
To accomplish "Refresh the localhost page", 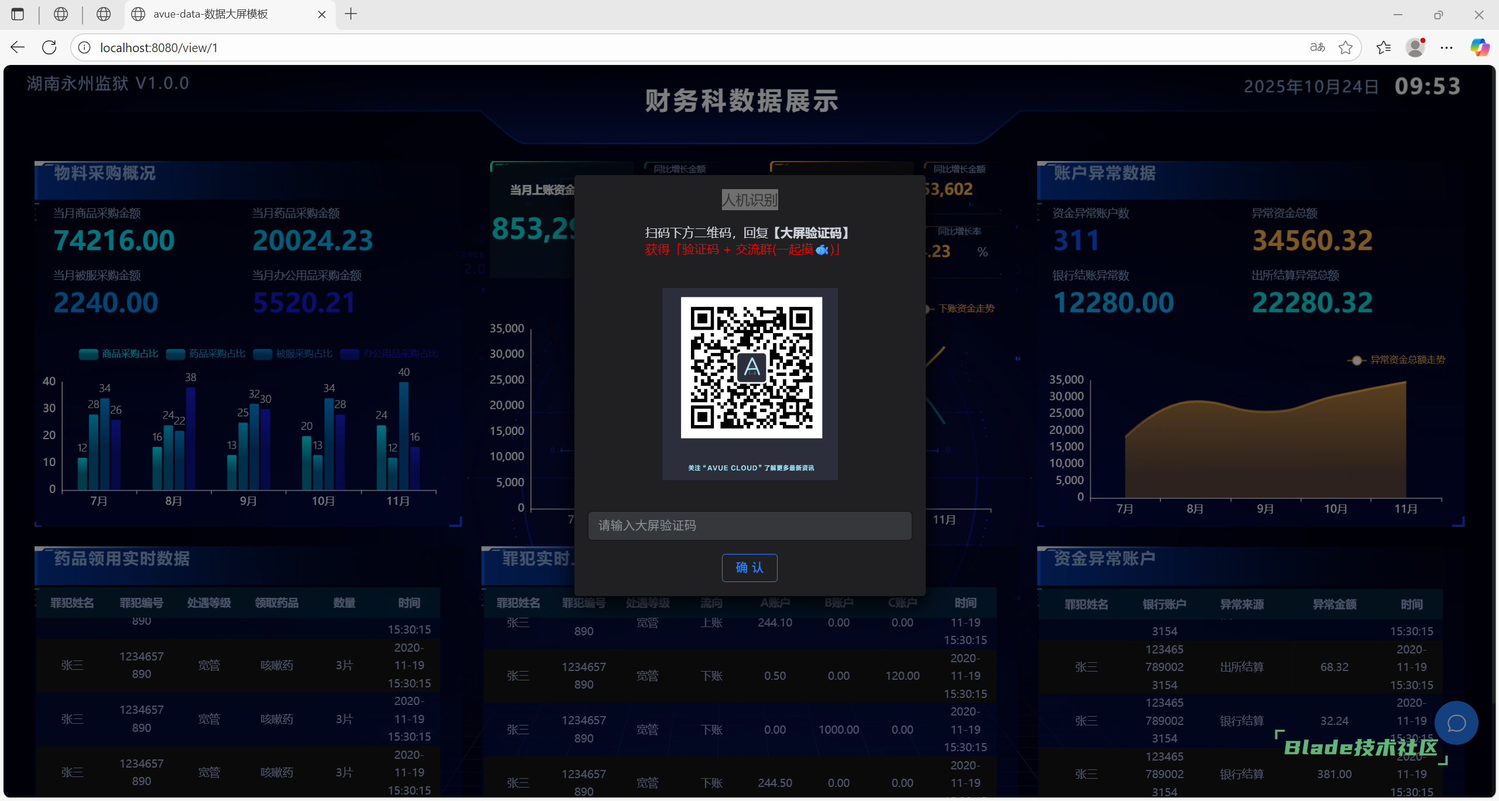I will click(49, 47).
